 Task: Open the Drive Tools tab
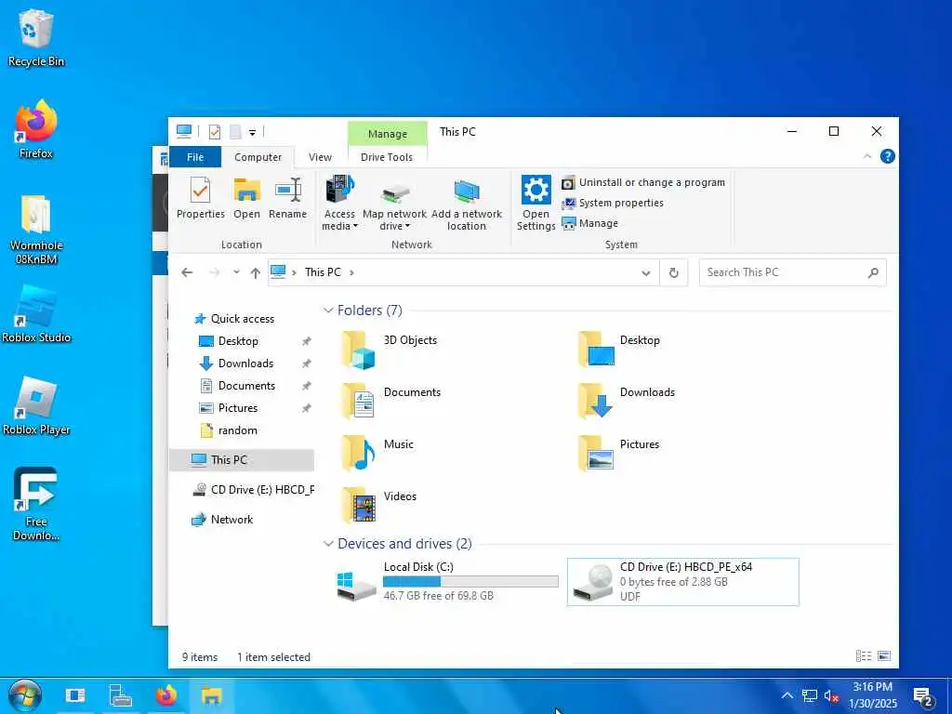pyautogui.click(x=387, y=157)
